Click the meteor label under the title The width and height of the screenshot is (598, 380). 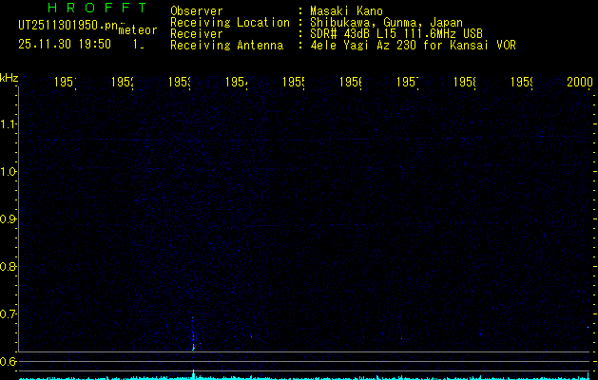[137, 31]
